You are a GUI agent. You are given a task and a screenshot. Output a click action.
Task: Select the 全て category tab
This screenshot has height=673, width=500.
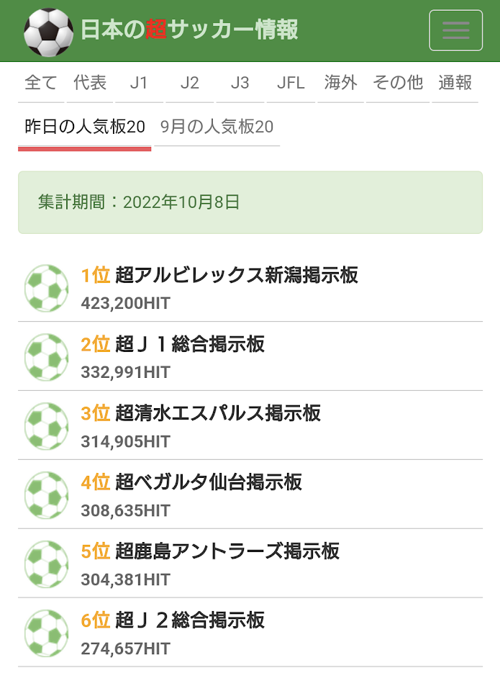41,83
